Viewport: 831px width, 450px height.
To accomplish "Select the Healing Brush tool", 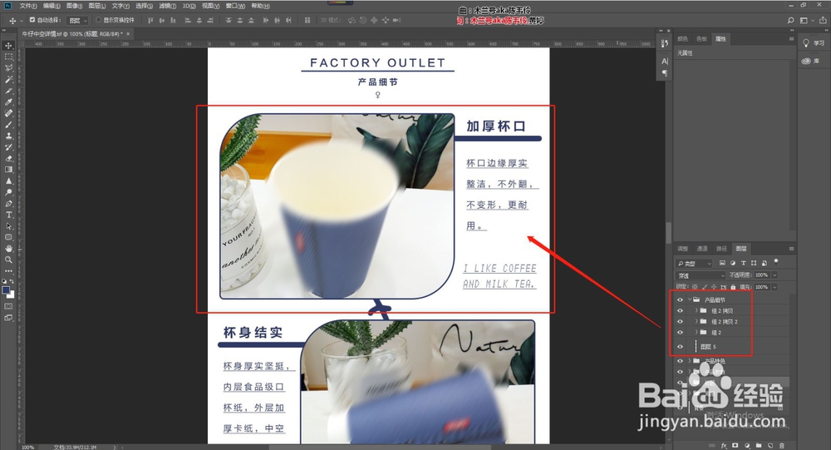I will [x=9, y=113].
